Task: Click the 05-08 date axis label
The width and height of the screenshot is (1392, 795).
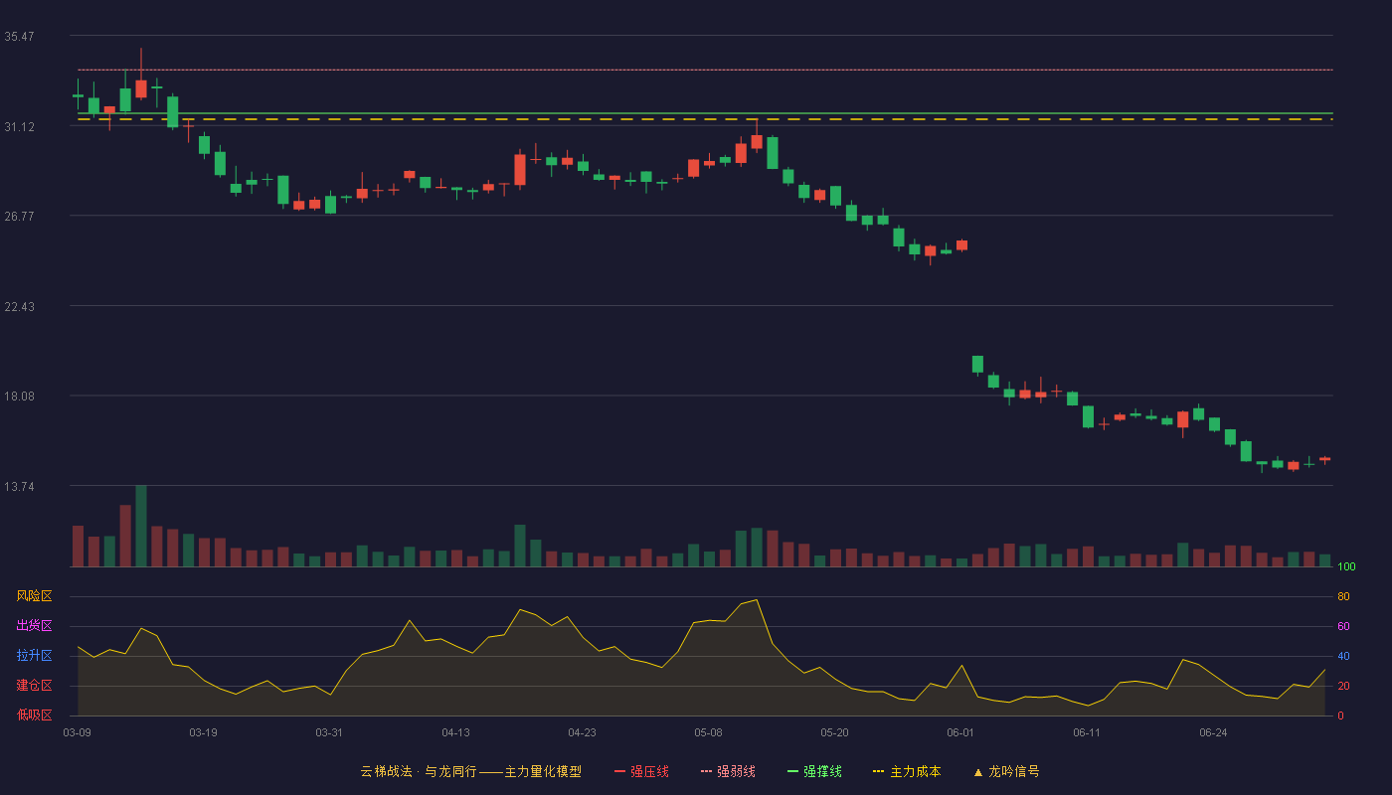Action: (x=708, y=732)
